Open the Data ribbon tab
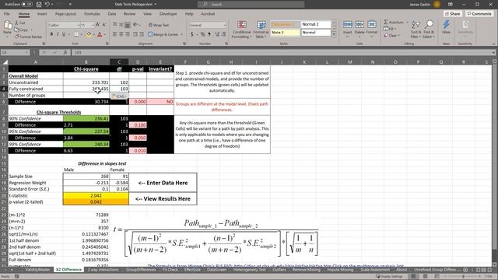 click(112, 14)
